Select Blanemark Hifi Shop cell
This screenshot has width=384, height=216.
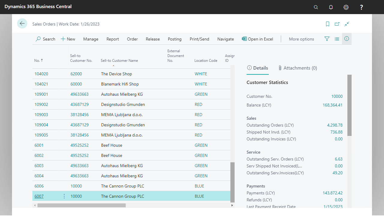pos(120,84)
